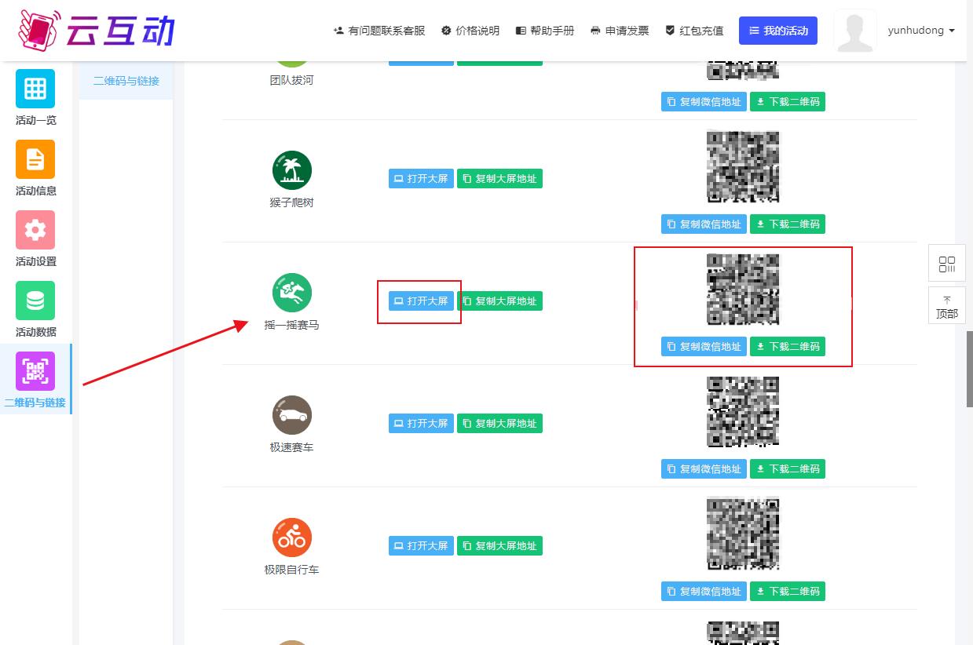Click the 团队拔河 label

click(x=292, y=80)
